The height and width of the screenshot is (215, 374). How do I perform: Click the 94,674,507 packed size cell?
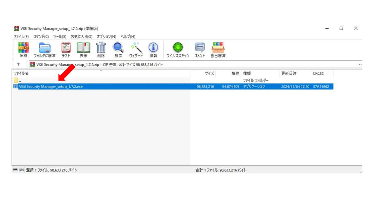pos(230,87)
